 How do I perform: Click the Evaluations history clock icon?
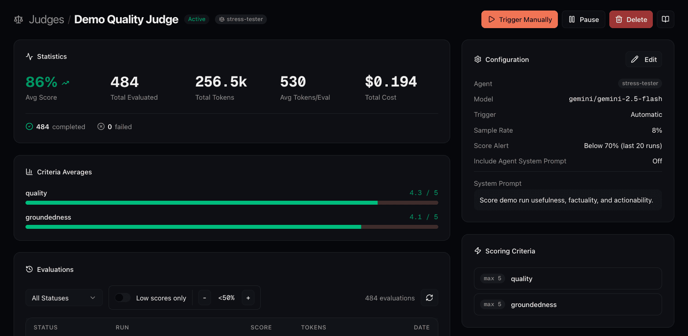tap(29, 269)
